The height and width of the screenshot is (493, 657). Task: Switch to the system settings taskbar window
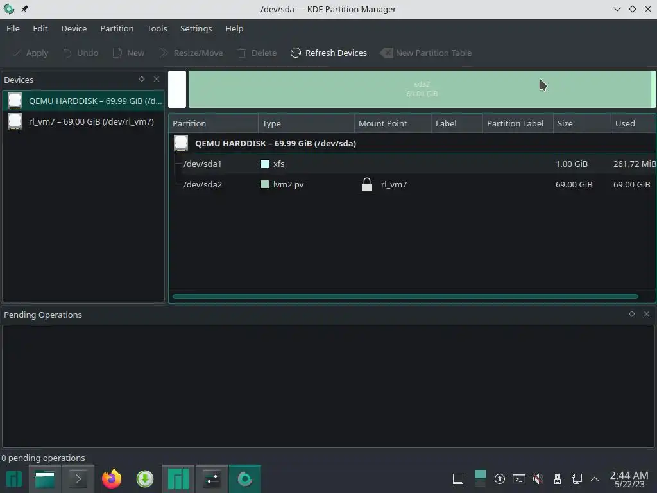point(212,479)
